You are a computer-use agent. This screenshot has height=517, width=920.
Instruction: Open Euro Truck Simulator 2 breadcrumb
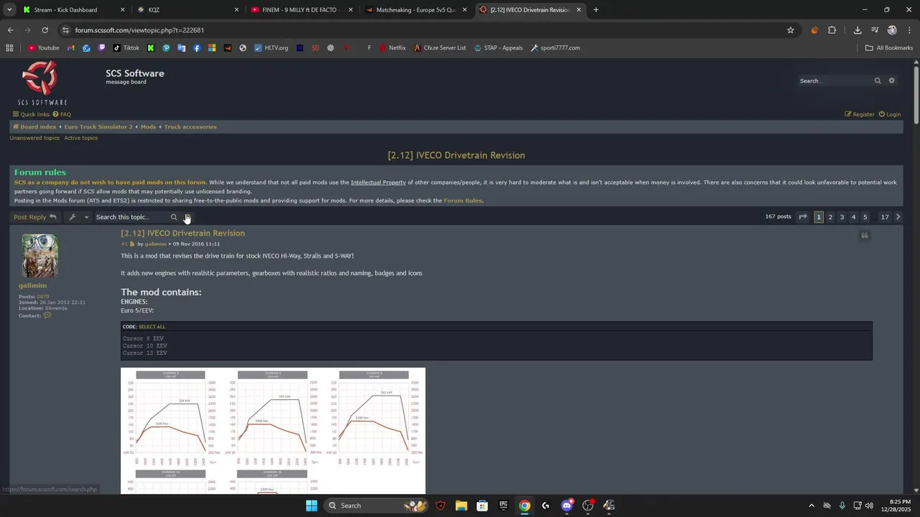pyautogui.click(x=98, y=127)
